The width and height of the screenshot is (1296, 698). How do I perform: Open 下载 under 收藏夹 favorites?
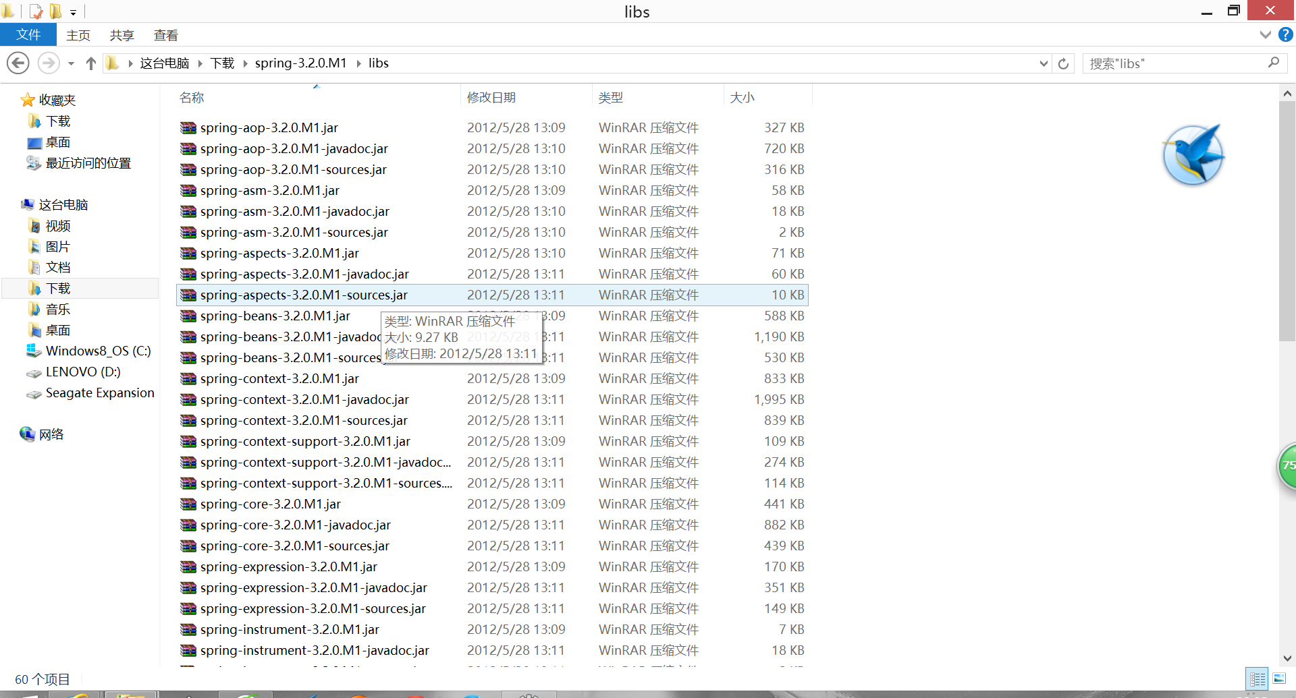tap(58, 121)
